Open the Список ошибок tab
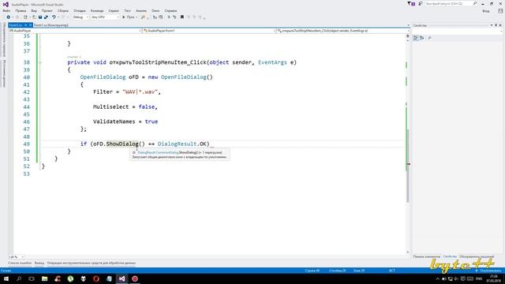505x284 pixels. click(x=20, y=263)
